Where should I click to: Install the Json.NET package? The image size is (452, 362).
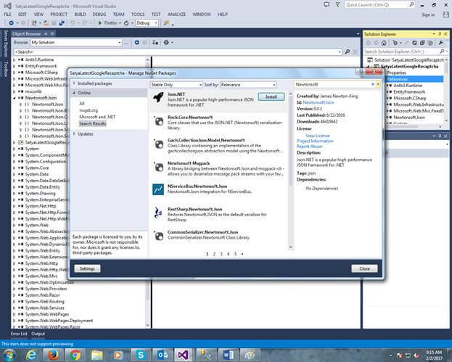(271, 96)
